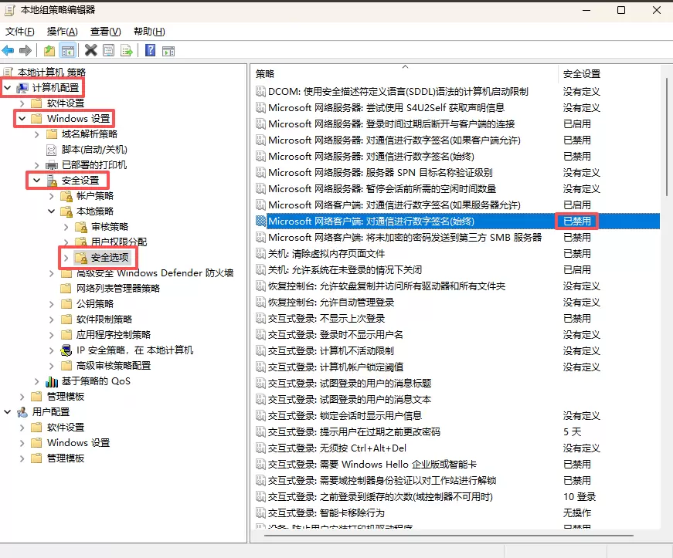Select policy 交互式登录: 无须按 Ctrl+Alt+Del
Viewport: 673px width, 558px height.
(x=337, y=448)
